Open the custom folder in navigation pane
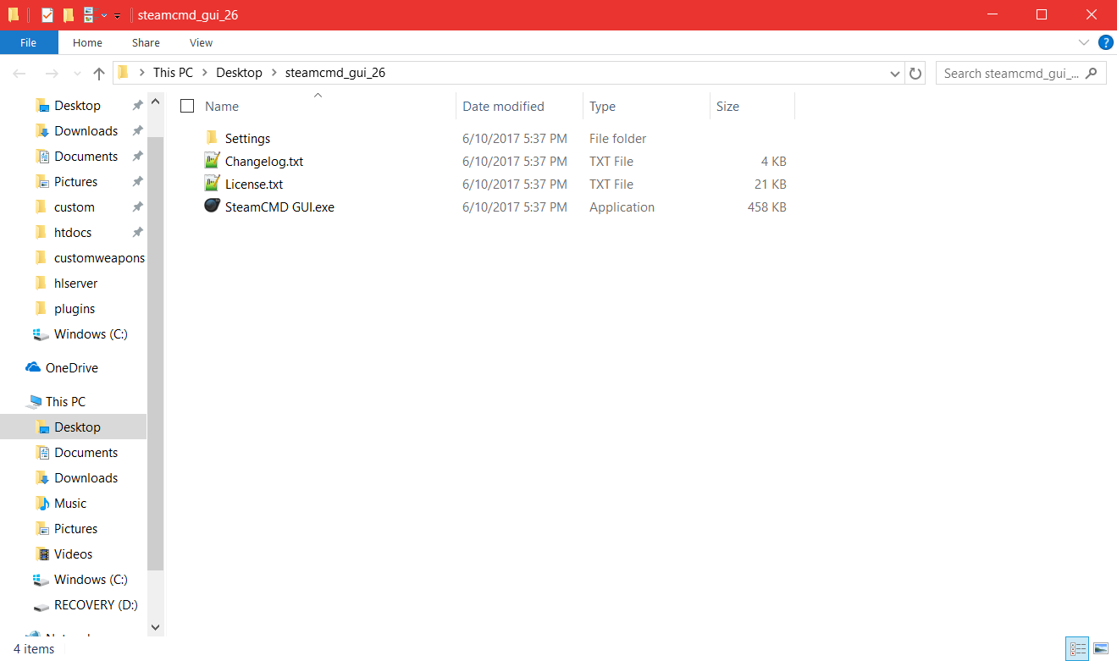This screenshot has height=661, width=1117. tap(75, 207)
